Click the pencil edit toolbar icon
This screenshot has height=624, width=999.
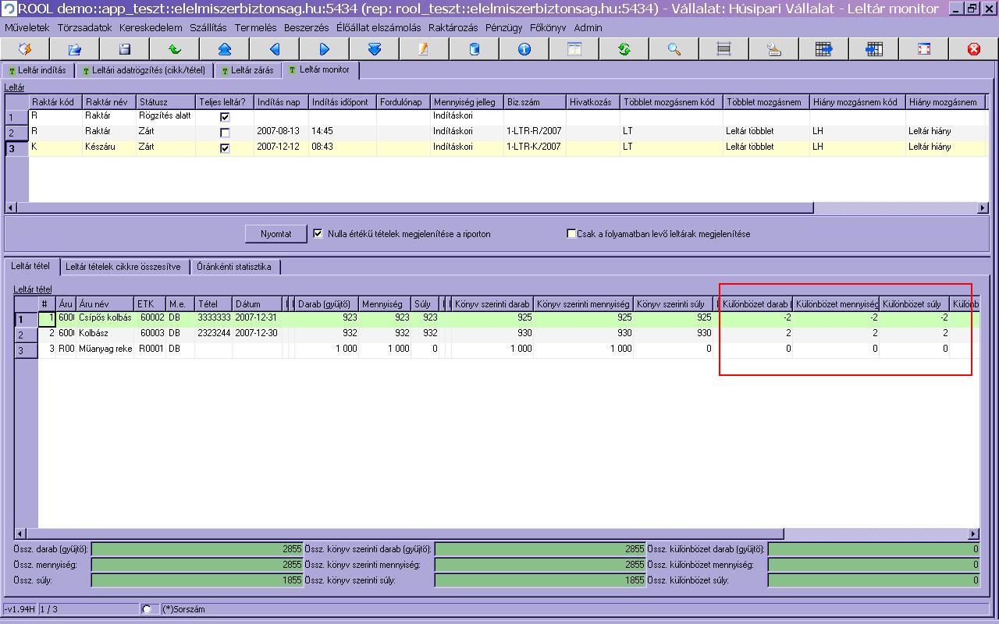pyautogui.click(x=424, y=49)
